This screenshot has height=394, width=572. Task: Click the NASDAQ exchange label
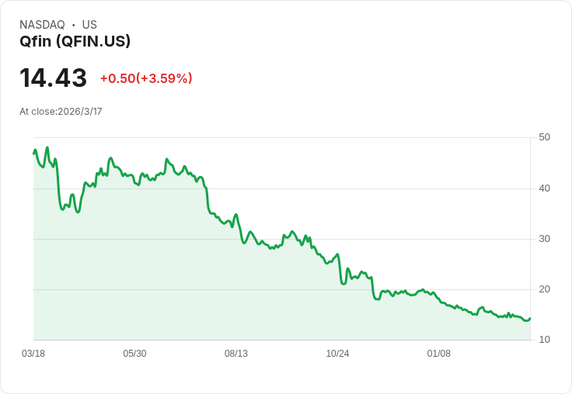(42, 25)
